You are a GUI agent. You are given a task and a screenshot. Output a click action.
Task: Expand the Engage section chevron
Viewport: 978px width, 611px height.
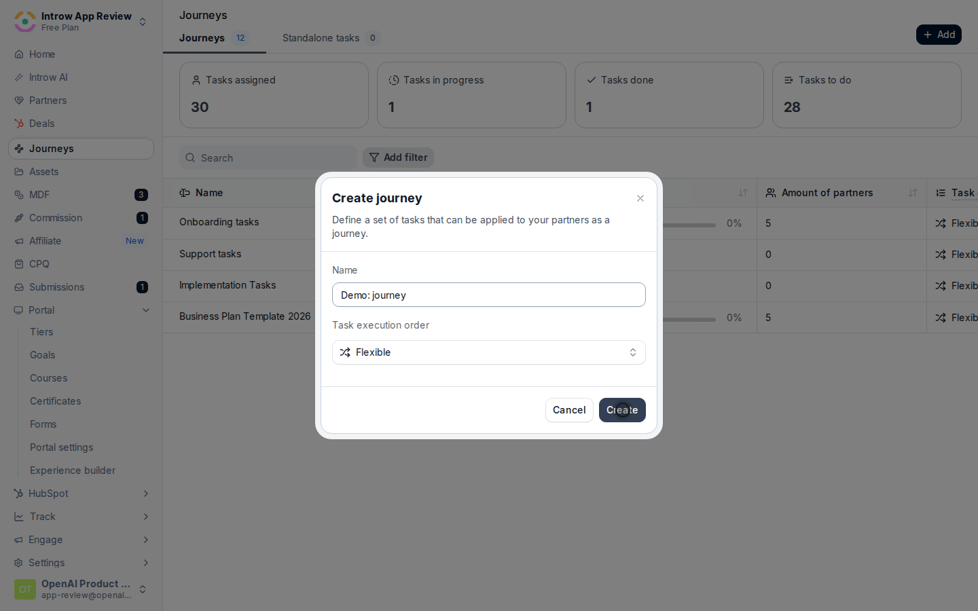pyautogui.click(x=146, y=540)
